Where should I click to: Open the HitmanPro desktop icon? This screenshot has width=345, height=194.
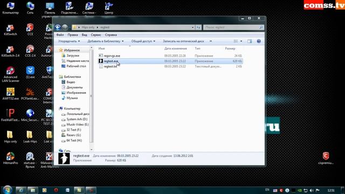pyautogui.click(x=10, y=158)
